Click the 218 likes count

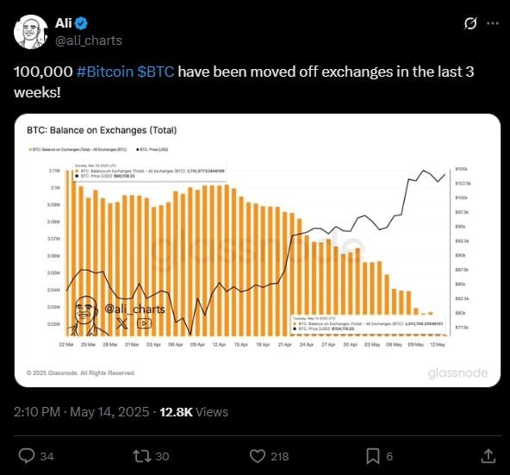pyautogui.click(x=280, y=456)
